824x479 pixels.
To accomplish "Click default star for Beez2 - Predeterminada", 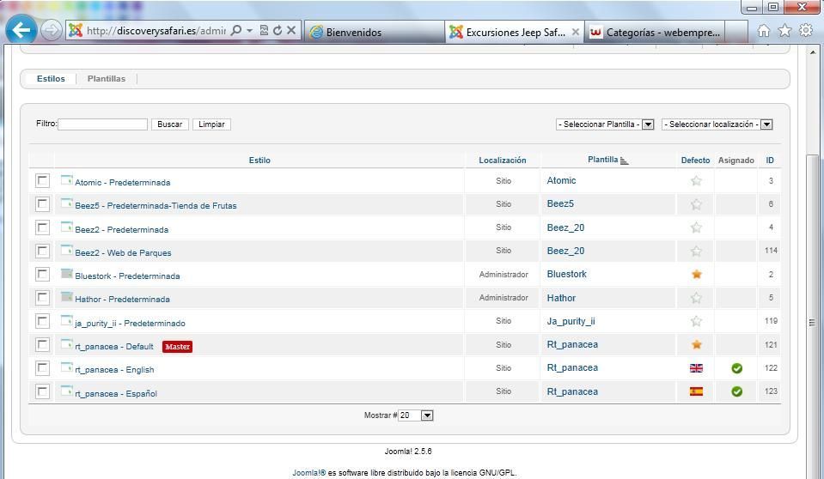I will (x=696, y=227).
